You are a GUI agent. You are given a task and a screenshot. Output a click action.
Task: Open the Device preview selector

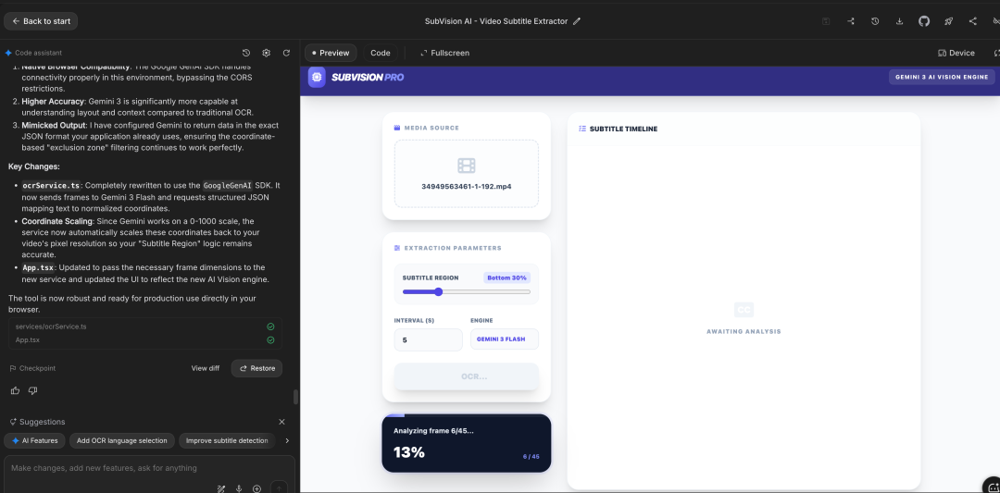956,53
